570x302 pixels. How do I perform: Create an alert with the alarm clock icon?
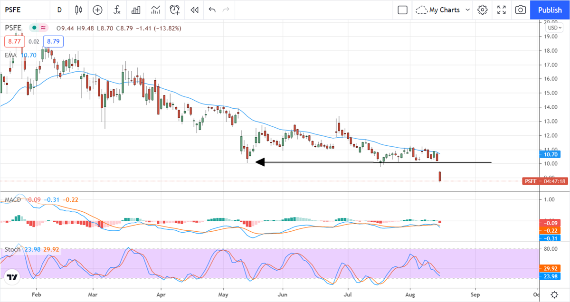[175, 9]
